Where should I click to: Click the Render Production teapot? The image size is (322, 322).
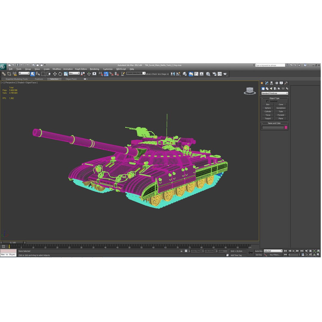tap(225, 74)
